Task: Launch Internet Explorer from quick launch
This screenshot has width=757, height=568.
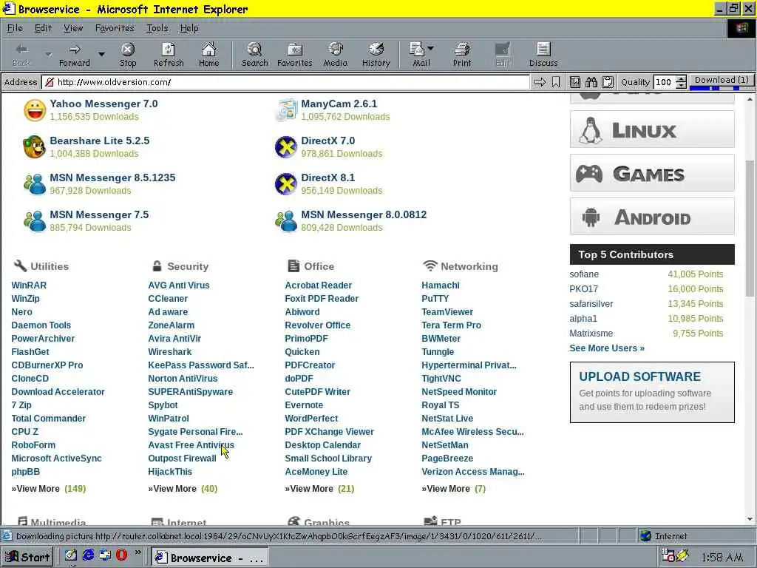Action: [x=89, y=555]
